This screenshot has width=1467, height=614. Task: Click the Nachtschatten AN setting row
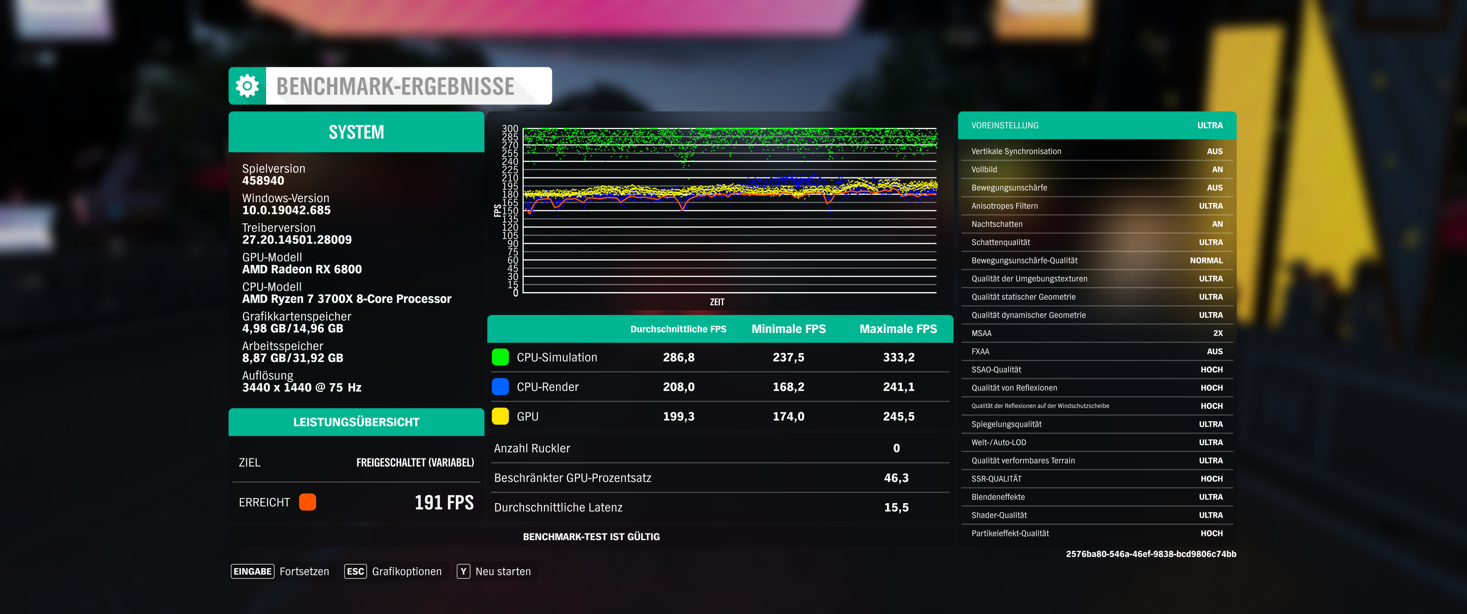point(1096,224)
